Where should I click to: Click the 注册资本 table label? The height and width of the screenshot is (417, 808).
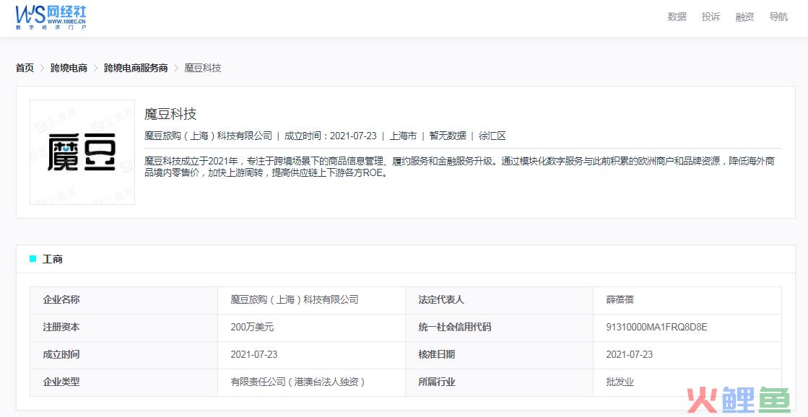coord(61,327)
